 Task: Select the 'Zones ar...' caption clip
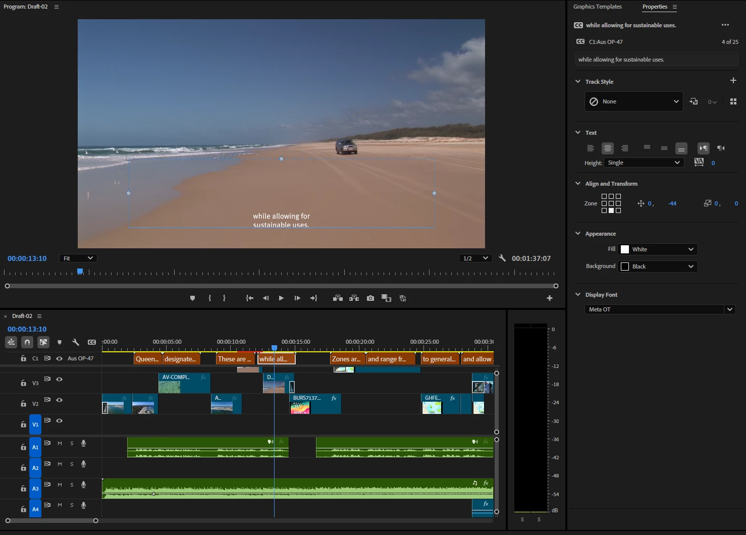346,359
